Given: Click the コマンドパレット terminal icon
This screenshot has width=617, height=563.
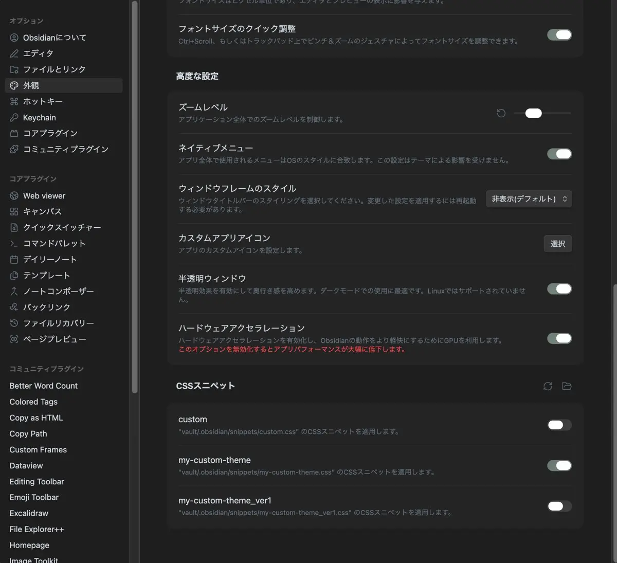Looking at the screenshot, I should tap(14, 243).
